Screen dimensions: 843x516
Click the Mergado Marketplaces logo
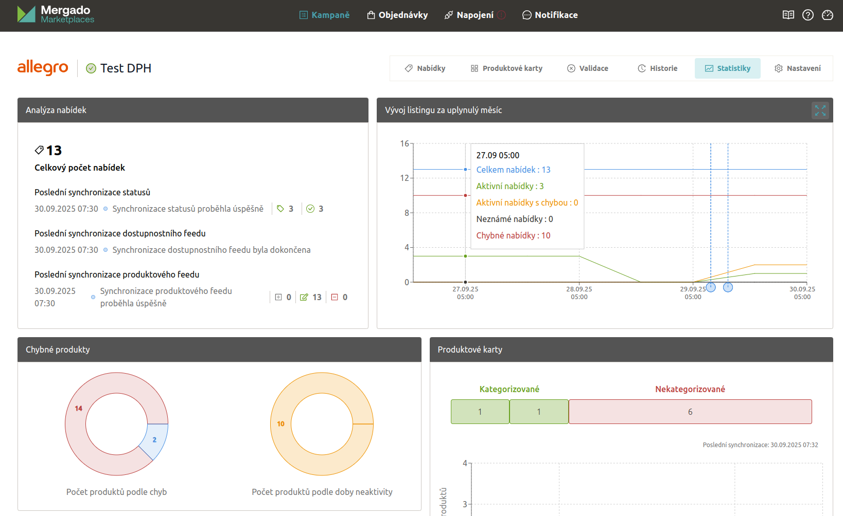click(56, 14)
